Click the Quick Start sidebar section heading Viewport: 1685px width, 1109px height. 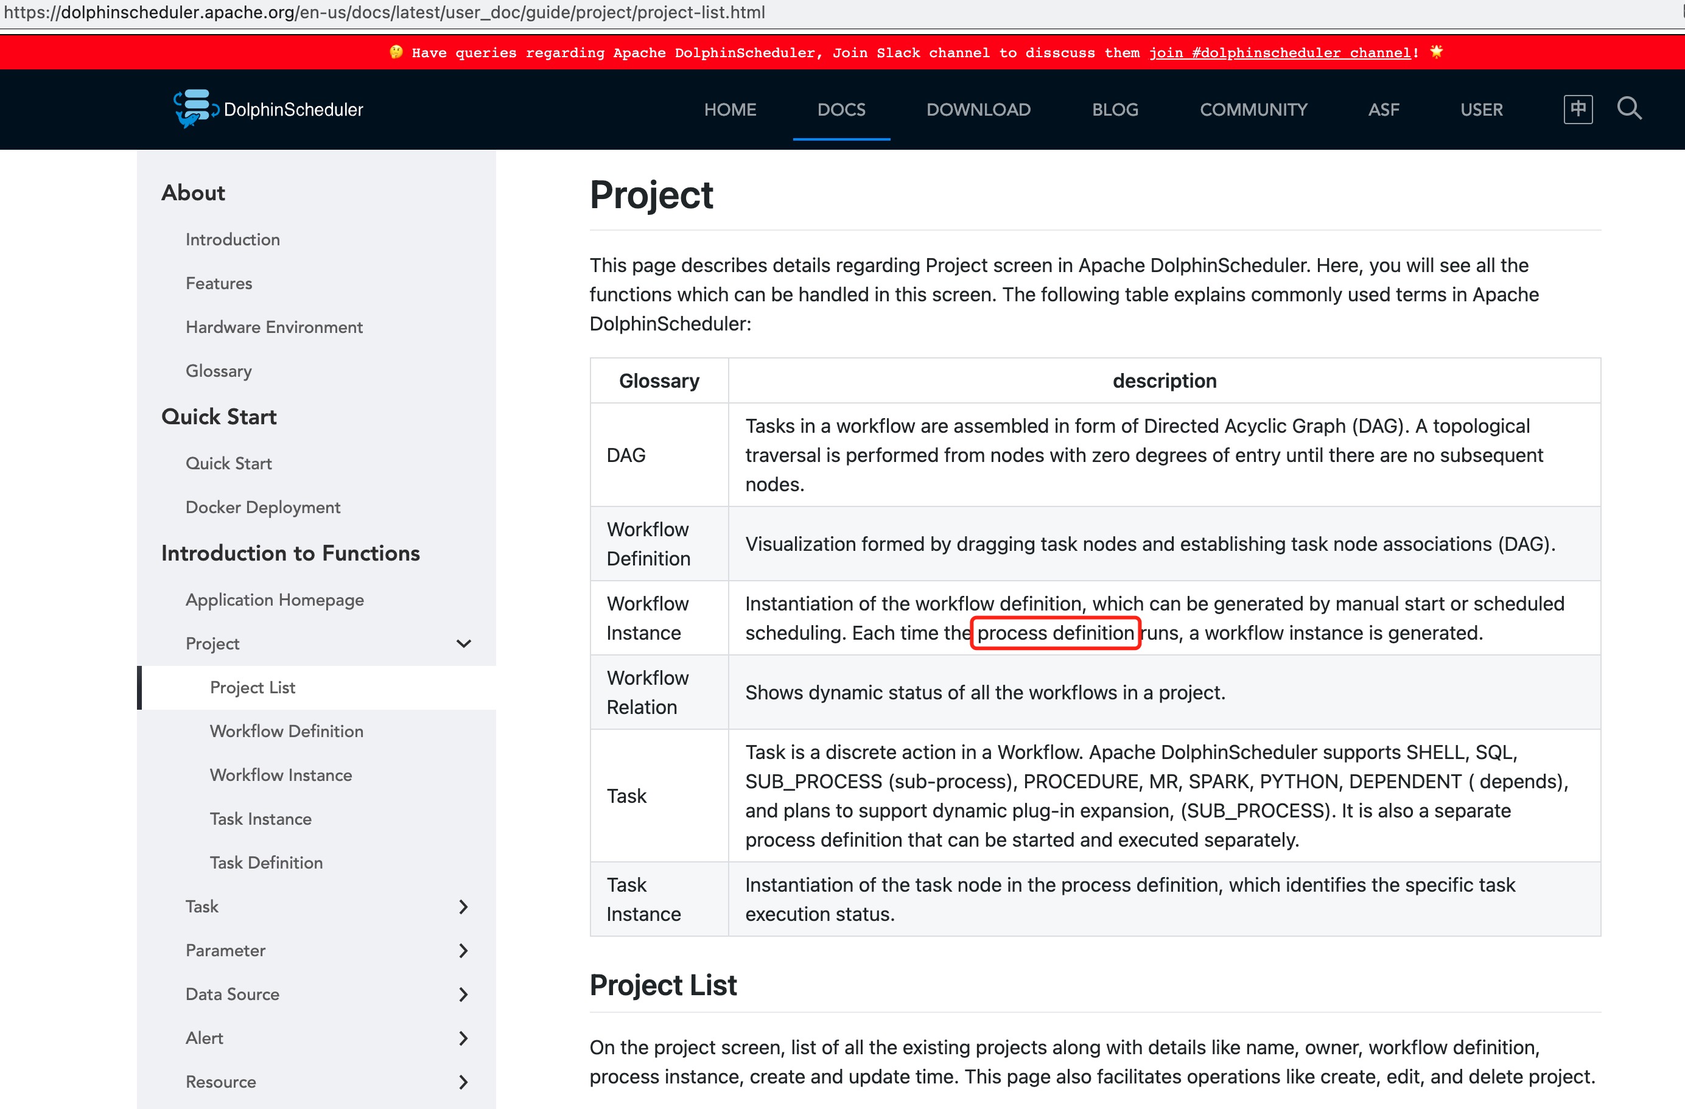pyautogui.click(x=219, y=416)
